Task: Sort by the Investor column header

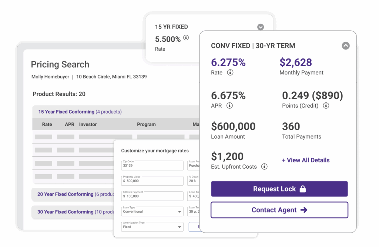Action: [x=88, y=124]
